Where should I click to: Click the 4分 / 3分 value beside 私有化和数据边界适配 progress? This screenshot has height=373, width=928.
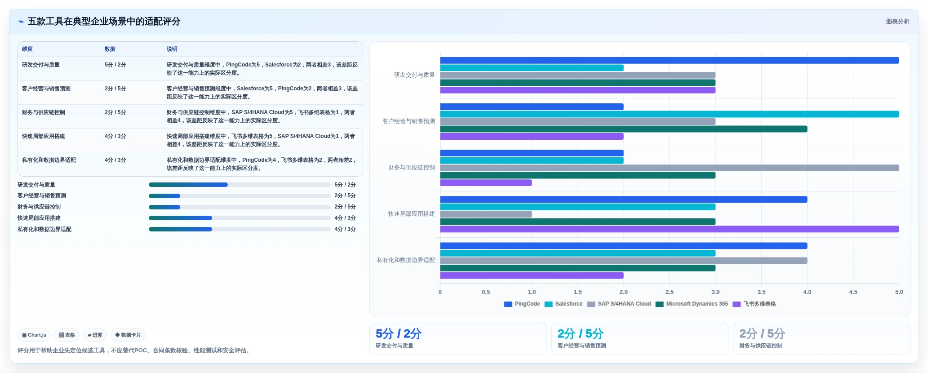point(345,229)
